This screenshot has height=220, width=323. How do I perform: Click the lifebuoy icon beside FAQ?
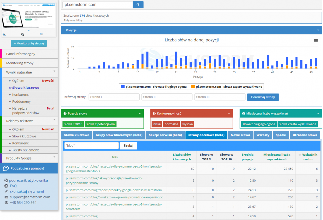[6, 186]
